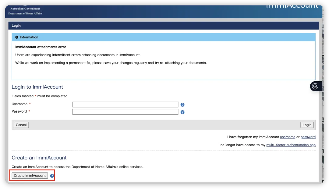The image size is (329, 189).
Task: Click the 'Users are experiencing intermittent errors' line
Action: (x=78, y=55)
